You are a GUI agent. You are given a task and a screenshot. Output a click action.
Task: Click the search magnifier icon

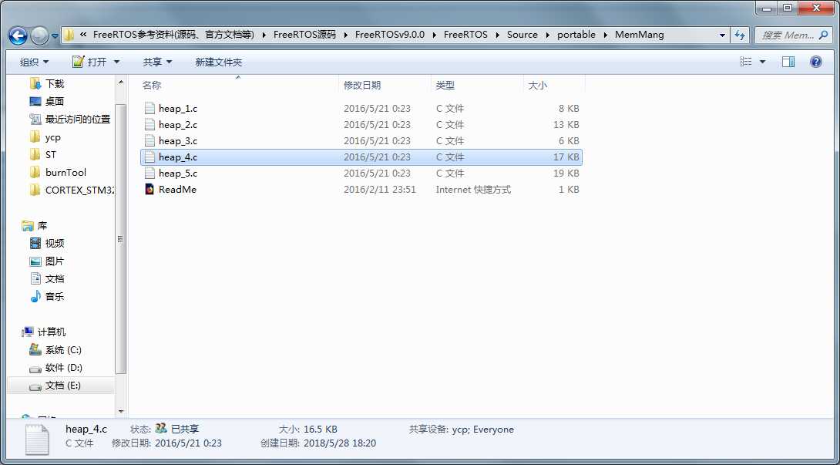[823, 35]
